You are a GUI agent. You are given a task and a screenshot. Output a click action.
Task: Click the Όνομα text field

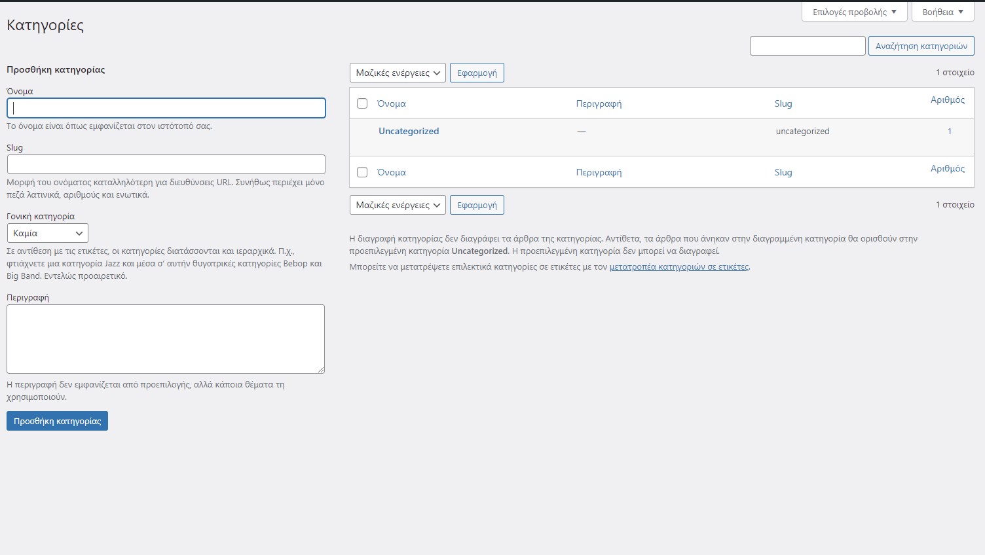coord(166,108)
